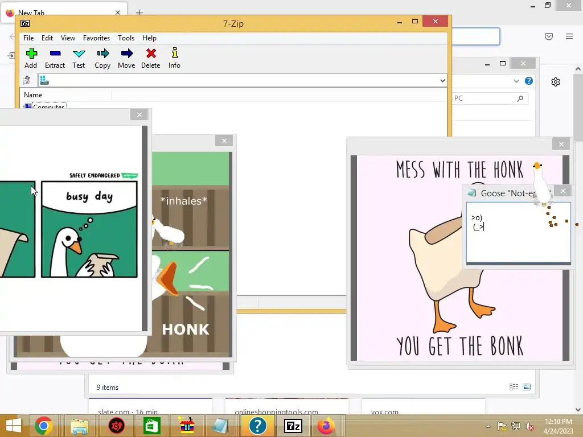Viewport: 583px width, 437px height.
Task: Open the Windows Store taskbar icon
Action: tap(151, 426)
